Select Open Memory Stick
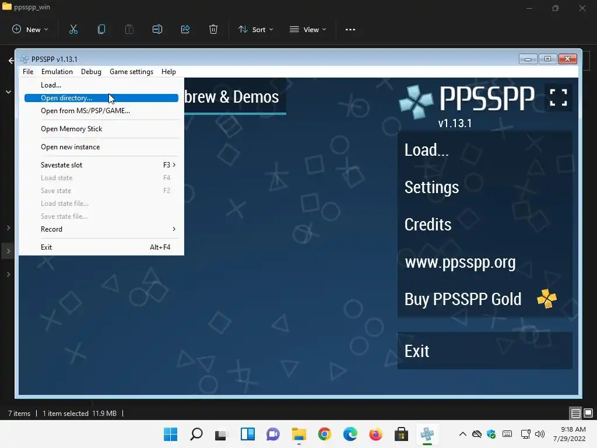Screen dimensions: 597x448 pos(101,129)
